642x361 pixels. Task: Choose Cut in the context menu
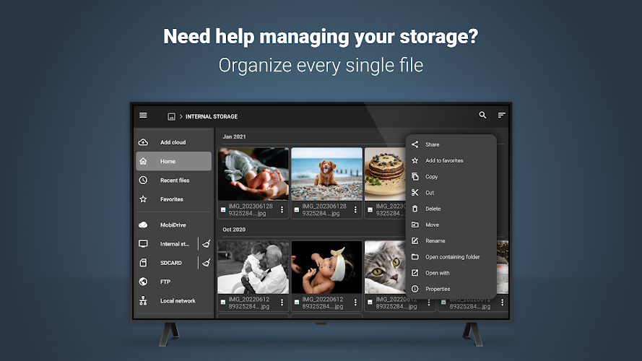(x=451, y=192)
